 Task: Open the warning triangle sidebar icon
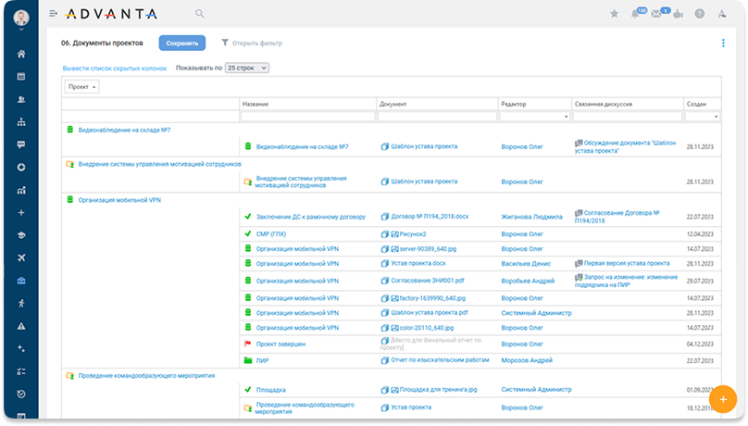(x=21, y=326)
